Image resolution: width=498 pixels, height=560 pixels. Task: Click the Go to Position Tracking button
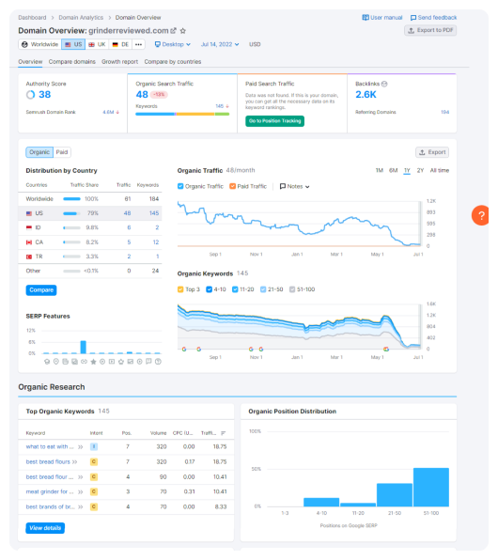click(274, 121)
